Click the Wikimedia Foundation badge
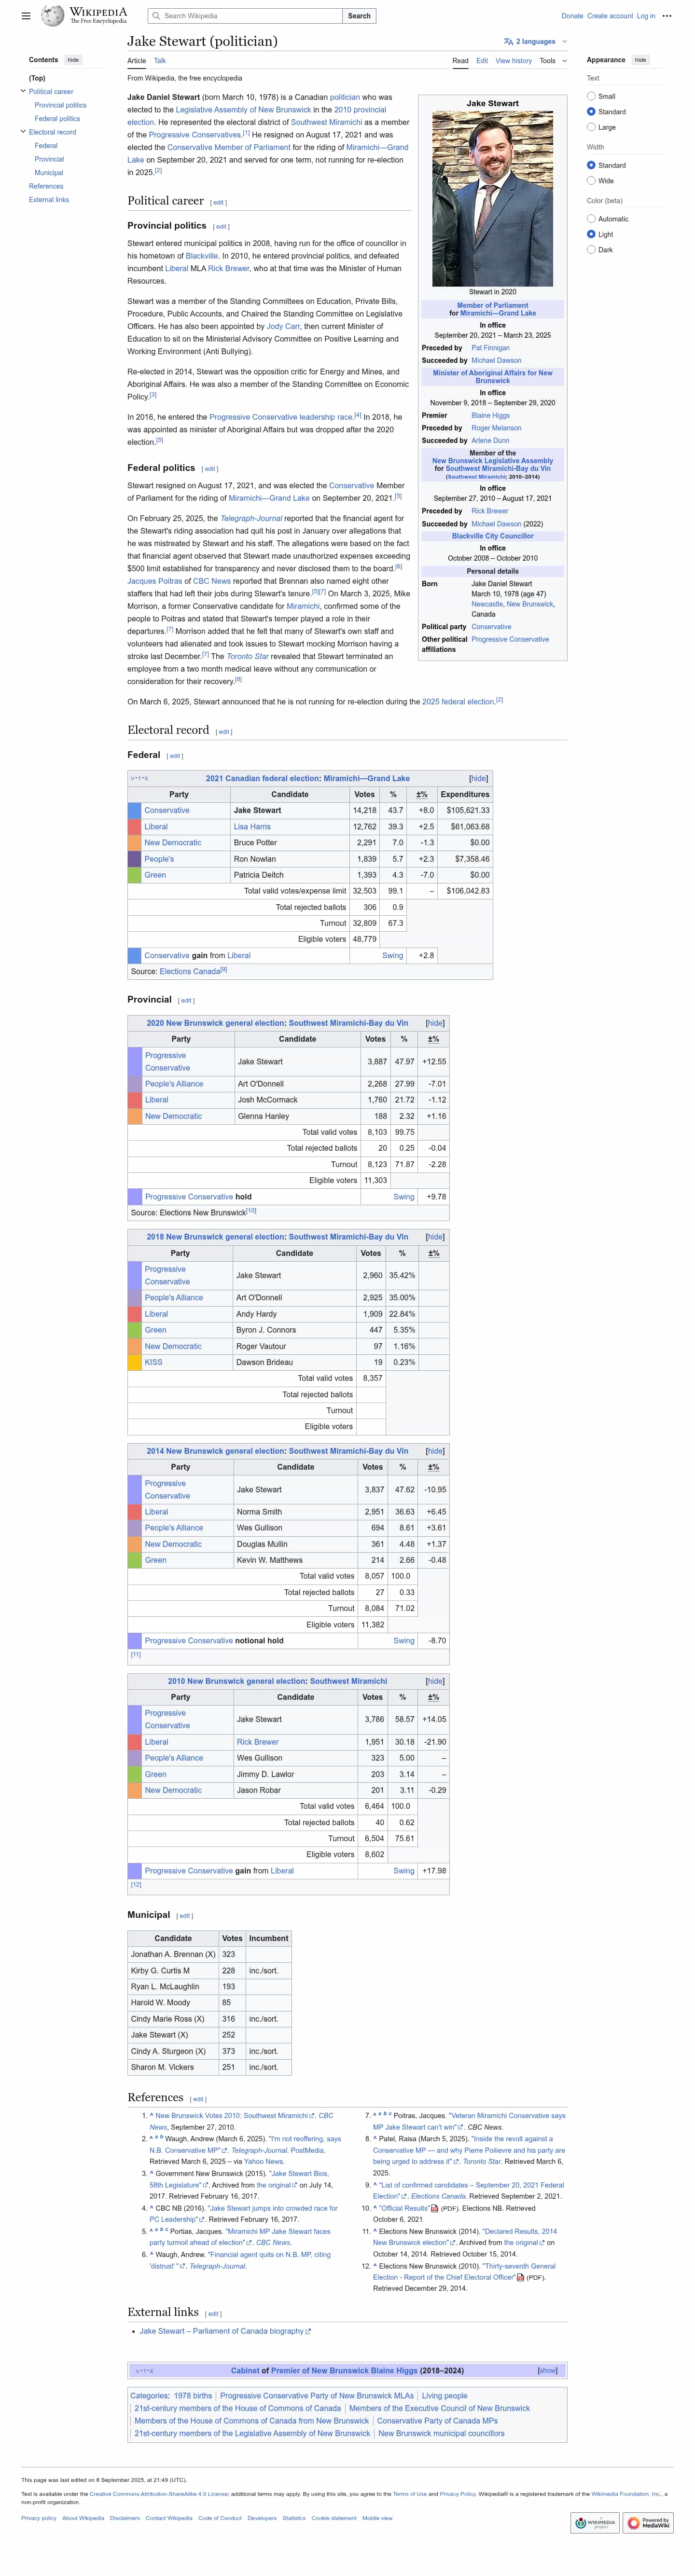 (595, 2523)
